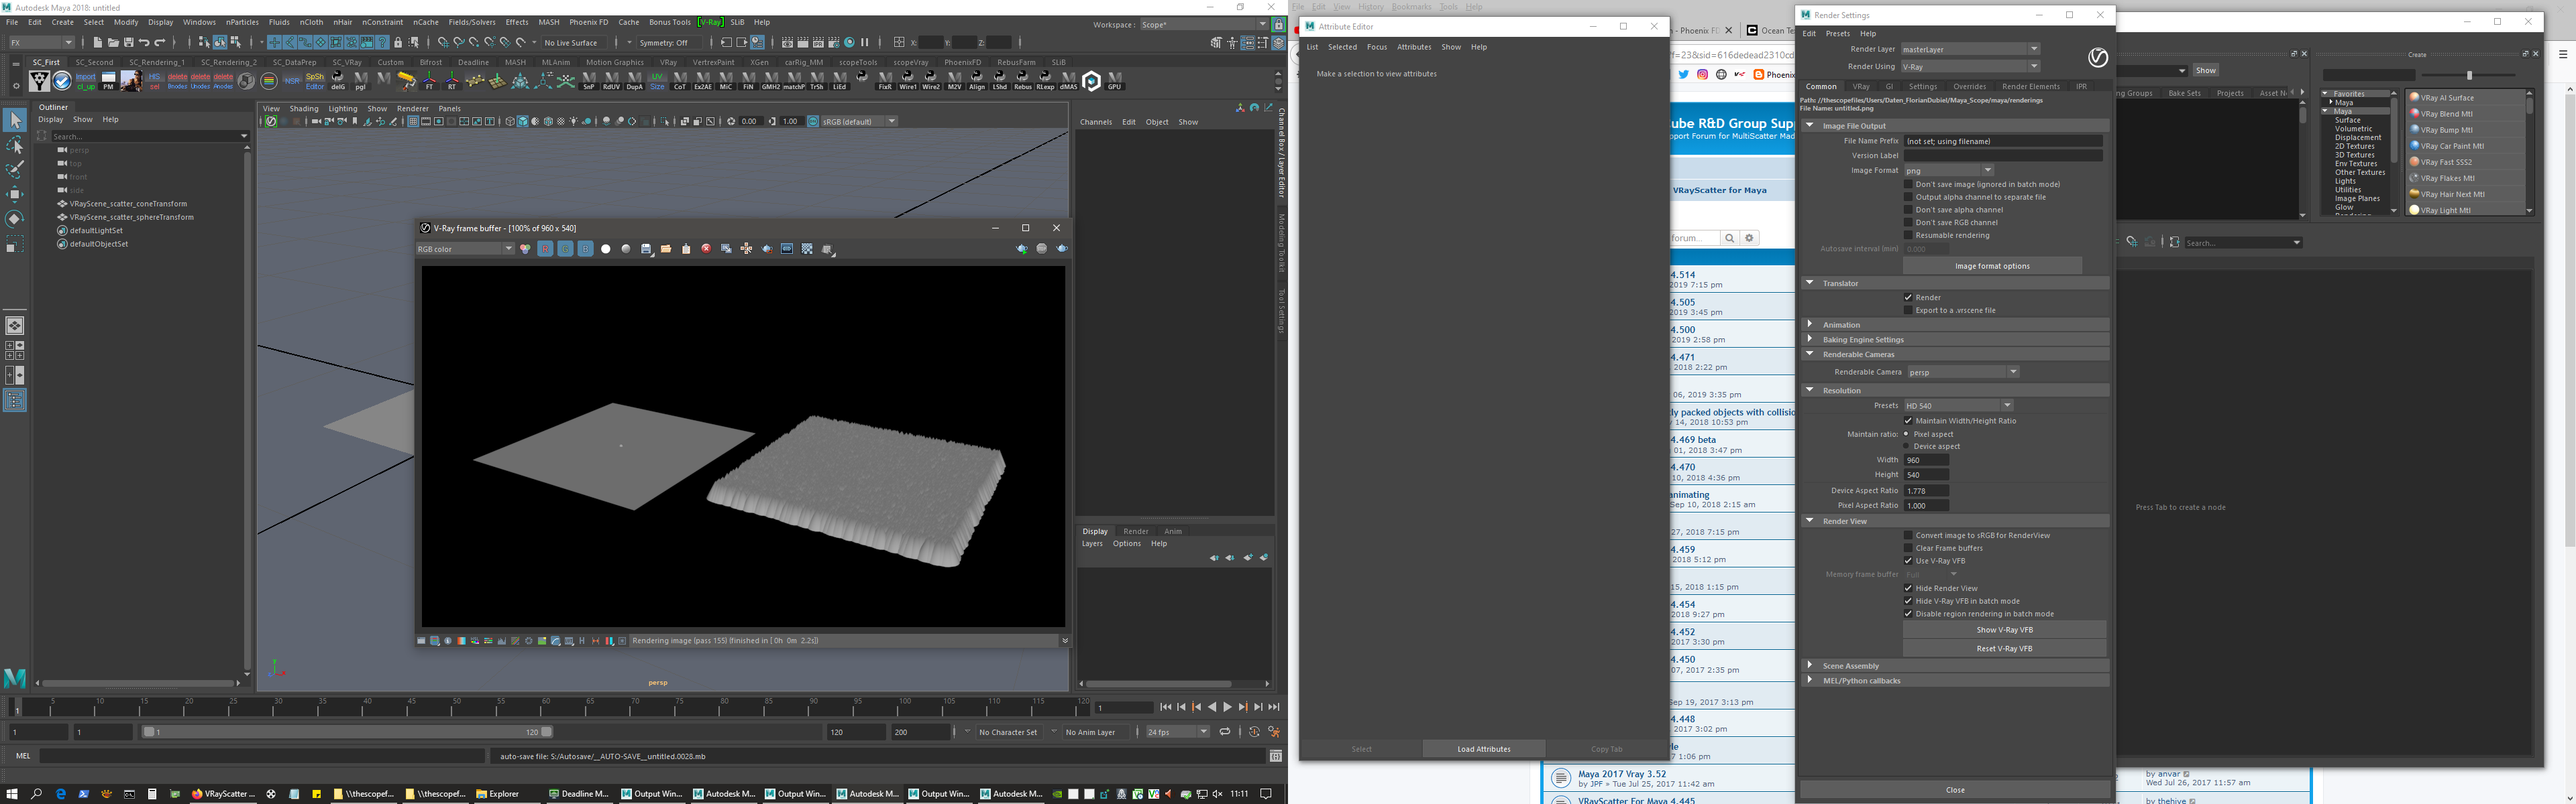2576x804 pixels.
Task: Click the V-Ray logo in Render Settings
Action: (x=2097, y=58)
